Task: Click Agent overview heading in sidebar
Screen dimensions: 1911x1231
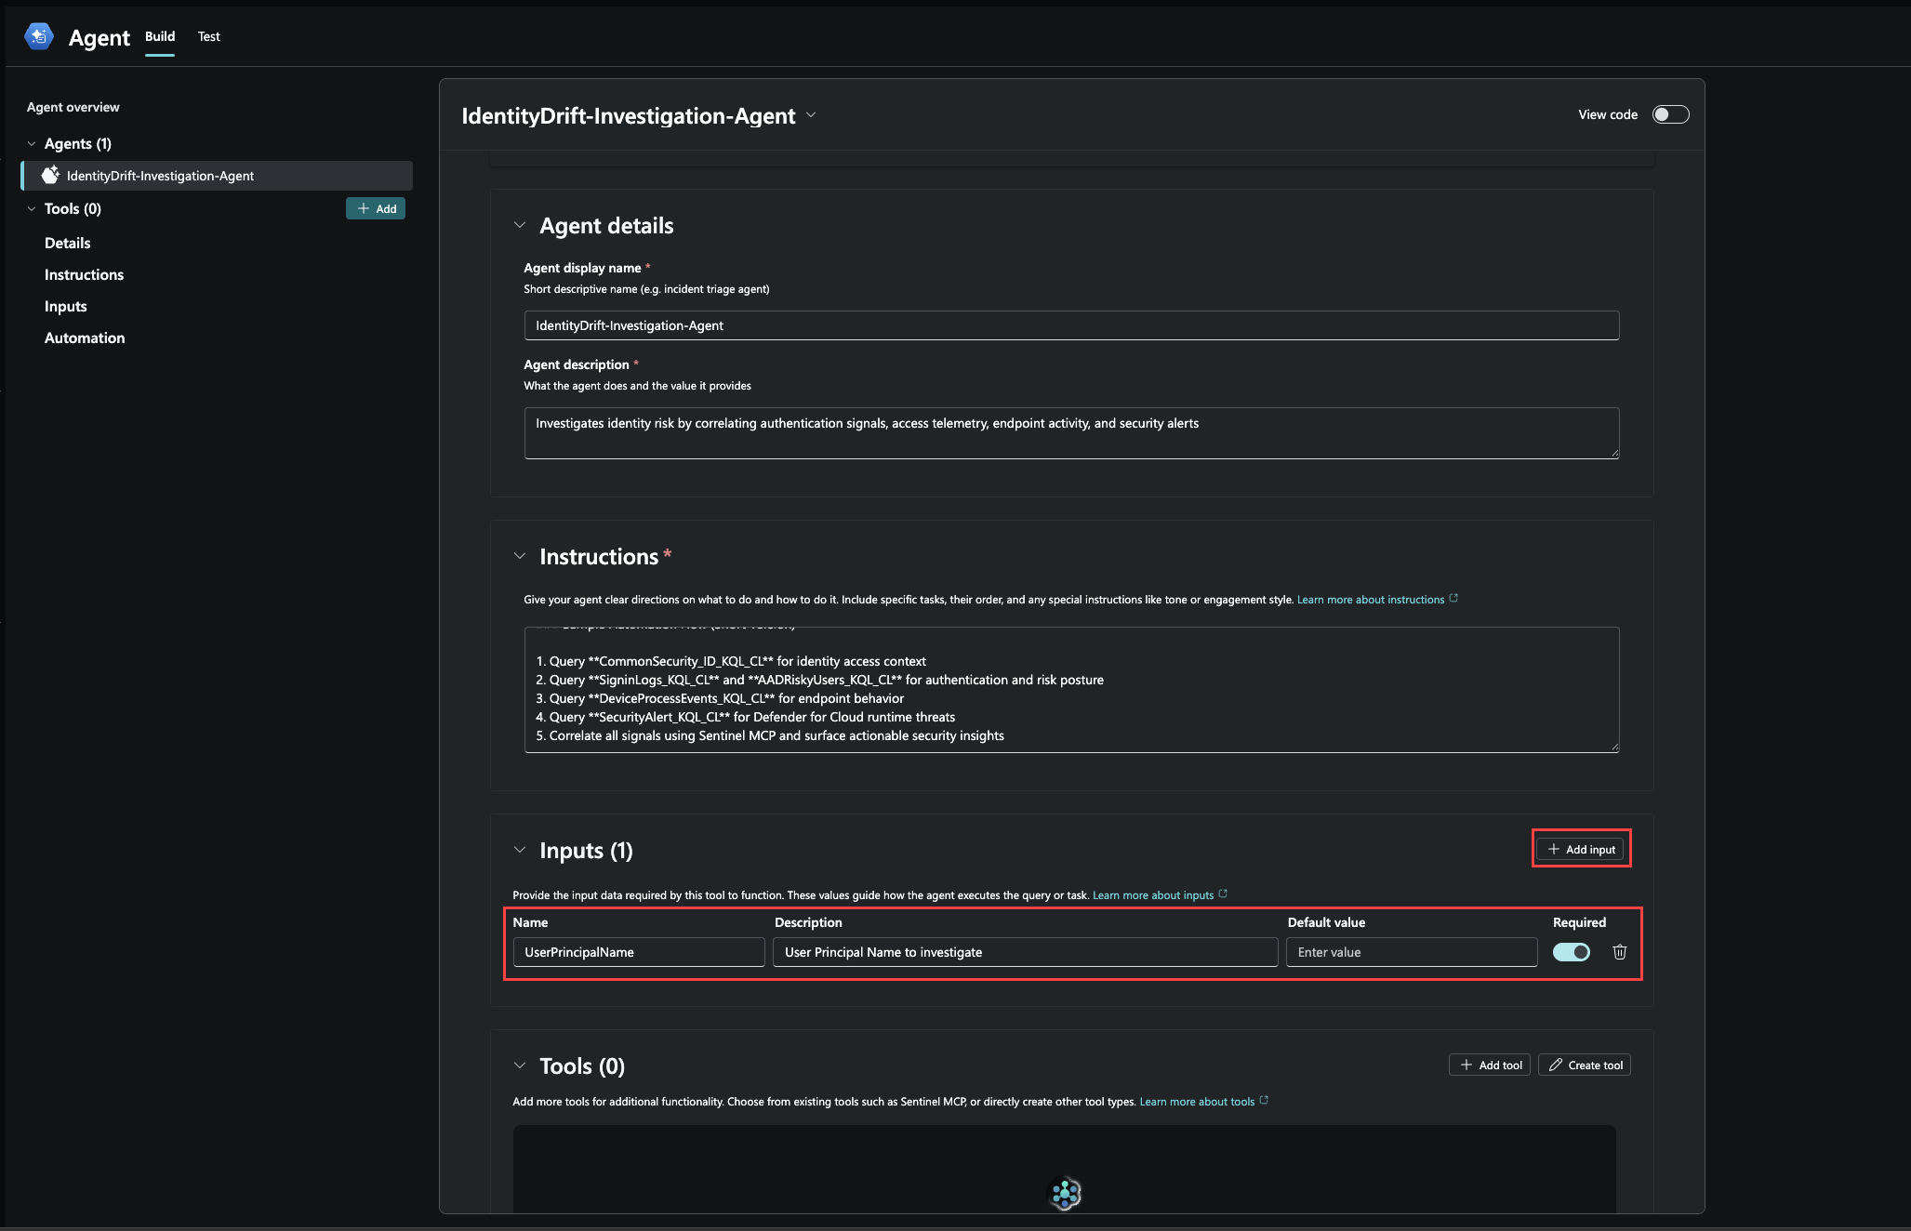Action: point(73,107)
